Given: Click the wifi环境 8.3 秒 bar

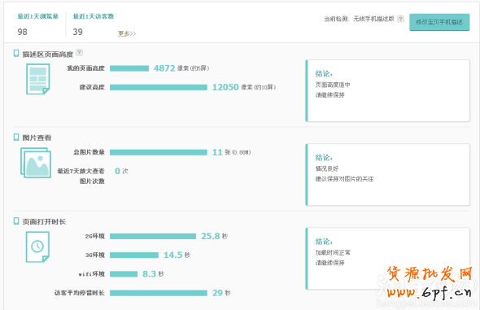Looking at the screenshot, I should [124, 274].
